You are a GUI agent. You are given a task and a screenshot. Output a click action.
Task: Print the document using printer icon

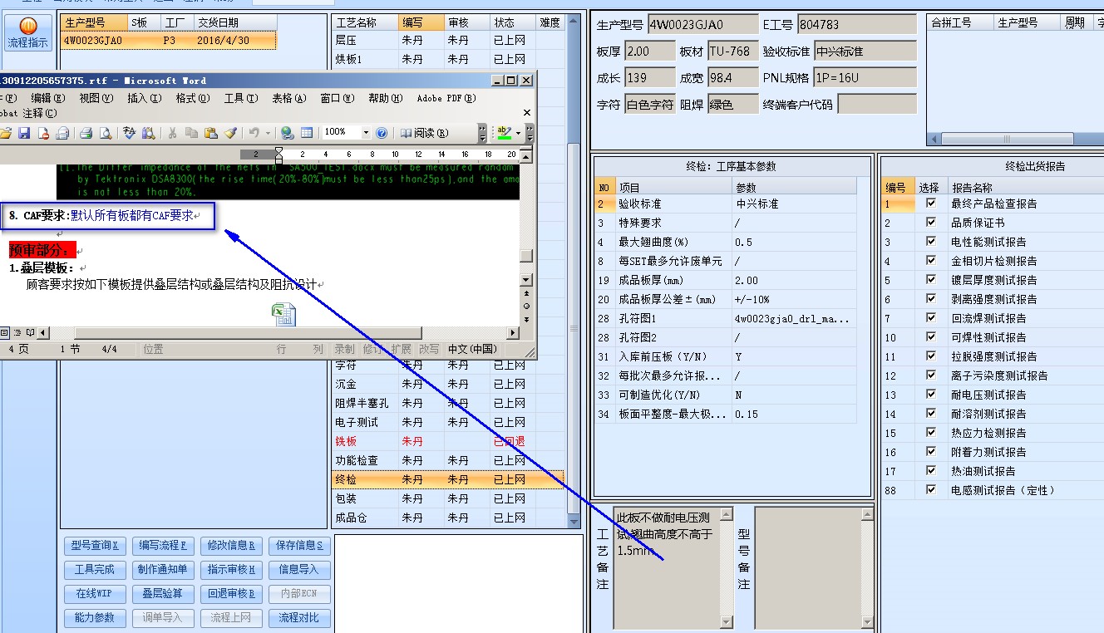(x=86, y=133)
